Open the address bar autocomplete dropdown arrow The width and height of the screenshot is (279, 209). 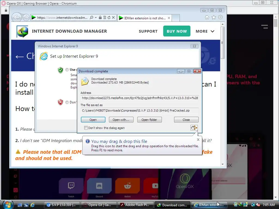[x=96, y=17]
